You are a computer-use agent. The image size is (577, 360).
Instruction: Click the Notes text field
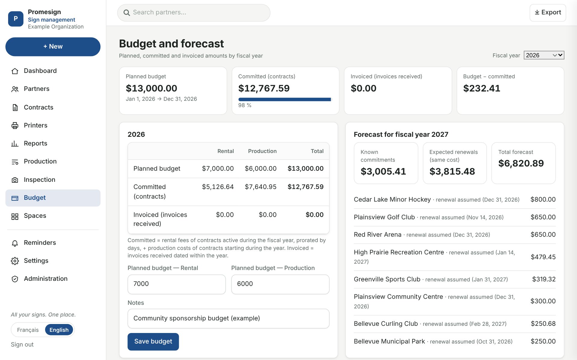coord(228,319)
